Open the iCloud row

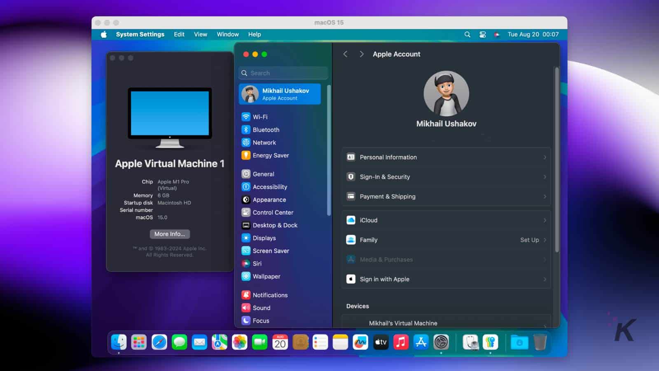tap(446, 220)
